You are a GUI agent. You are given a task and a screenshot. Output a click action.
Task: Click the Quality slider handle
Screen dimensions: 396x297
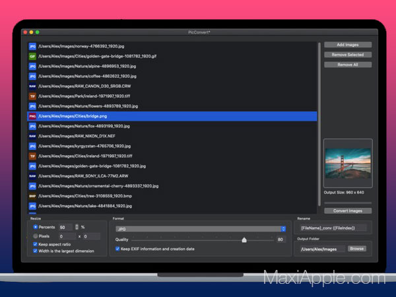[x=244, y=240]
